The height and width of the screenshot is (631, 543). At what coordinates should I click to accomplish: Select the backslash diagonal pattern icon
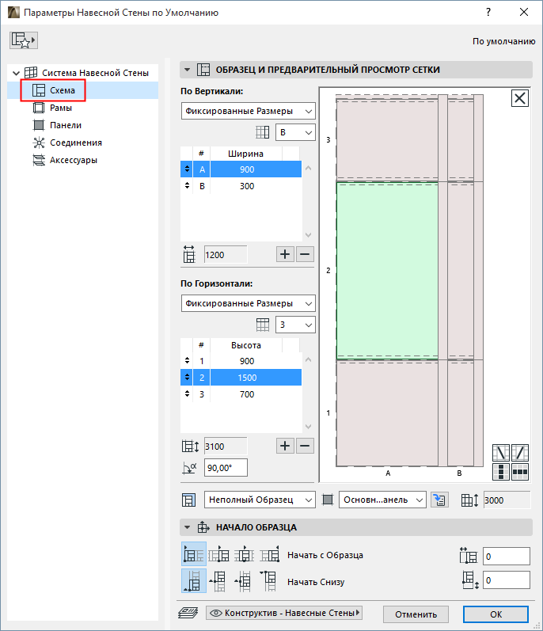point(501,453)
